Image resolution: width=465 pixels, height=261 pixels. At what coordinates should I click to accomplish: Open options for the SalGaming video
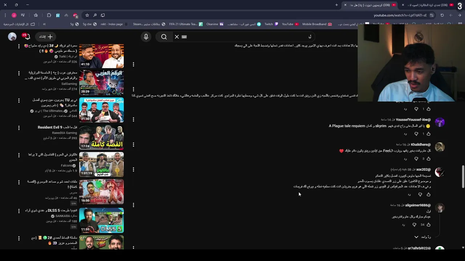[x=19, y=73]
